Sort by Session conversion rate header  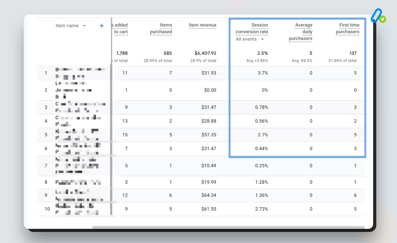(x=252, y=28)
